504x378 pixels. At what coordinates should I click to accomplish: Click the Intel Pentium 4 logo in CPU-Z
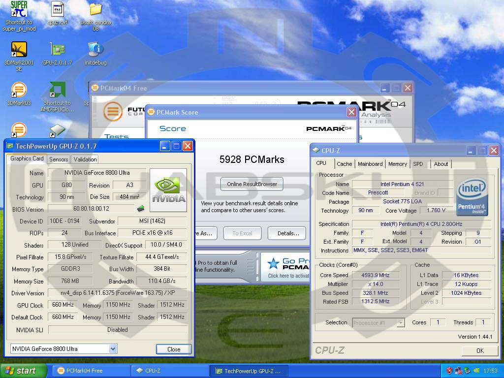pos(472,196)
